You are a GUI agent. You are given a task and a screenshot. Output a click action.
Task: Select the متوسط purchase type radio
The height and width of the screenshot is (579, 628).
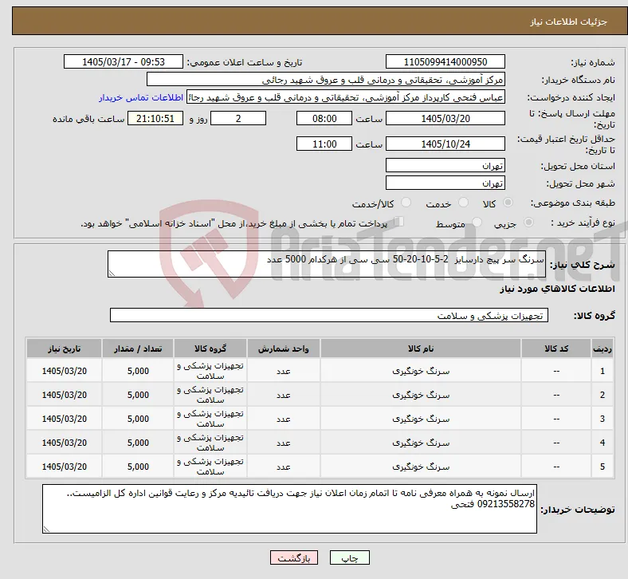pos(477,223)
